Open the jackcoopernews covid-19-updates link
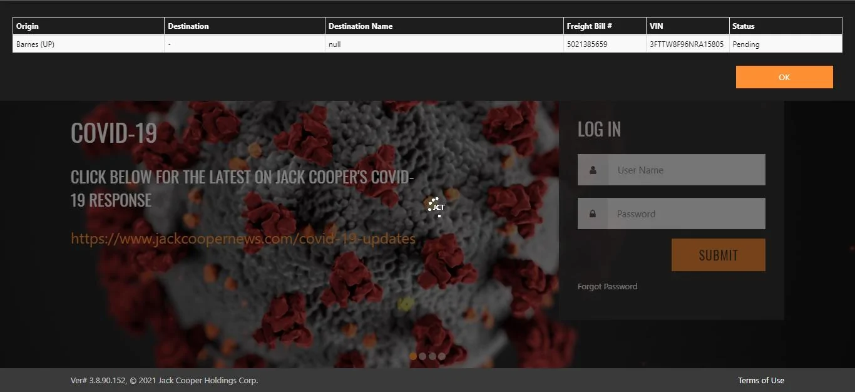This screenshot has height=392, width=855. (243, 239)
